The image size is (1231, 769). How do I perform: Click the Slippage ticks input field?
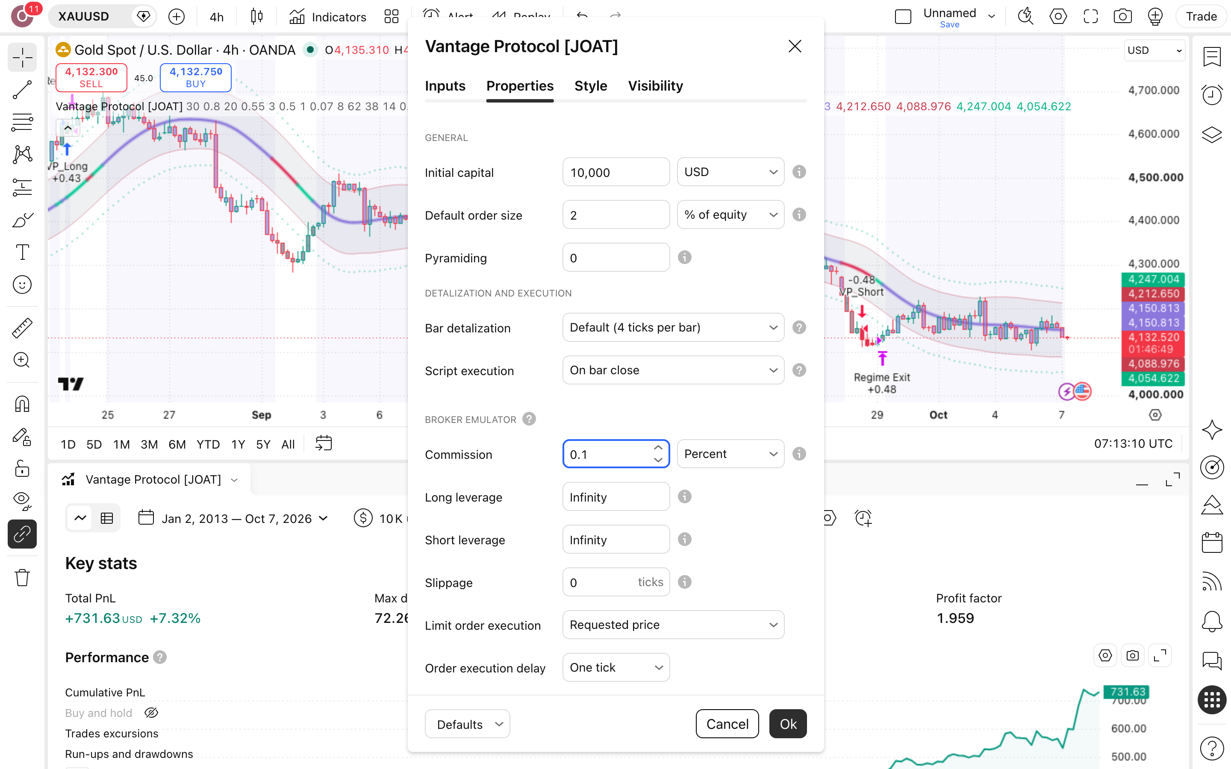(616, 582)
